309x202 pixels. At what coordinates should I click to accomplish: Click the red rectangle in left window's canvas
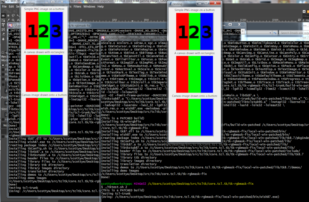click(32, 73)
